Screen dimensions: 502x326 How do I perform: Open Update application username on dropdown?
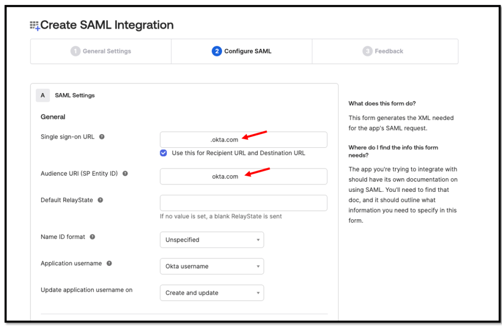212,293
